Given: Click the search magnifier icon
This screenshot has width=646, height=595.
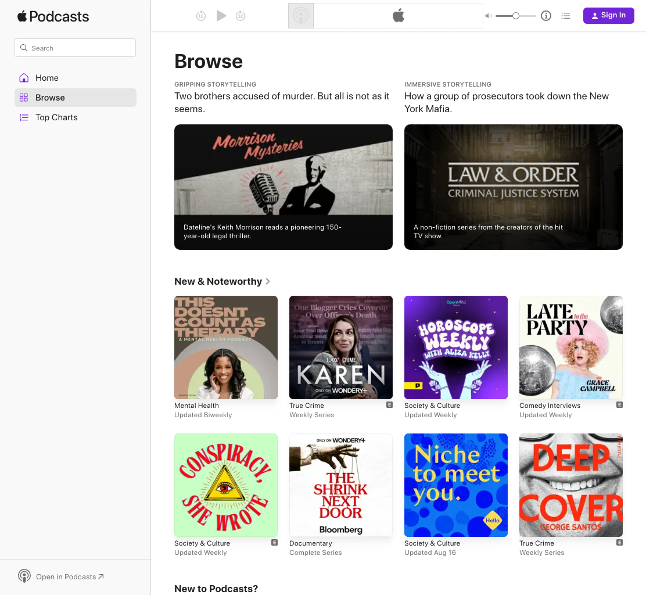Looking at the screenshot, I should pos(24,48).
